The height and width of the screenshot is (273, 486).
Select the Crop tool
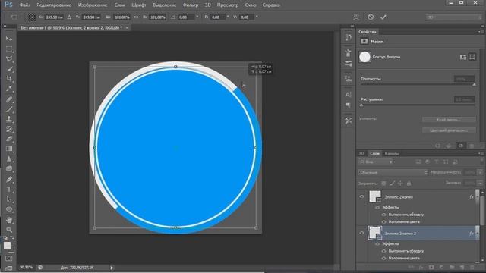(x=9, y=79)
